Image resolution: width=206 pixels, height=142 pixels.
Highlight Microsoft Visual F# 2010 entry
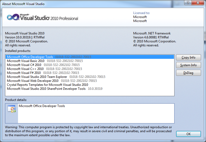click(24, 73)
